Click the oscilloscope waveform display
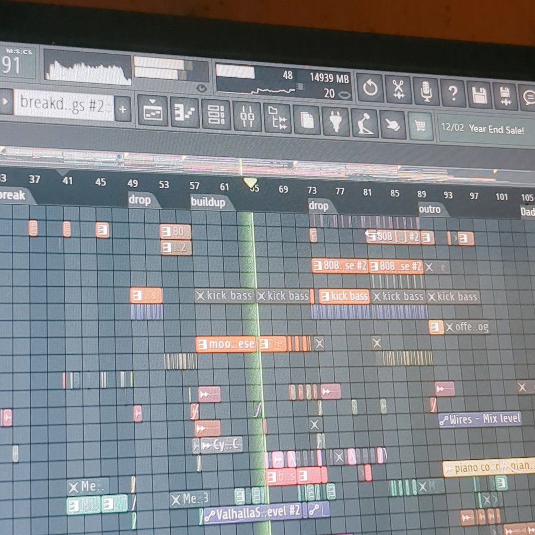 [88, 67]
